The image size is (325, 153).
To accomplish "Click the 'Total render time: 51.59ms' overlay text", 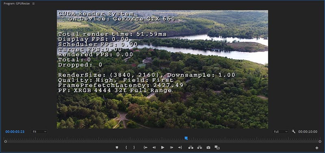I will (x=113, y=34).
